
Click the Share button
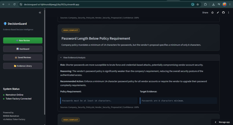pos(205,13)
